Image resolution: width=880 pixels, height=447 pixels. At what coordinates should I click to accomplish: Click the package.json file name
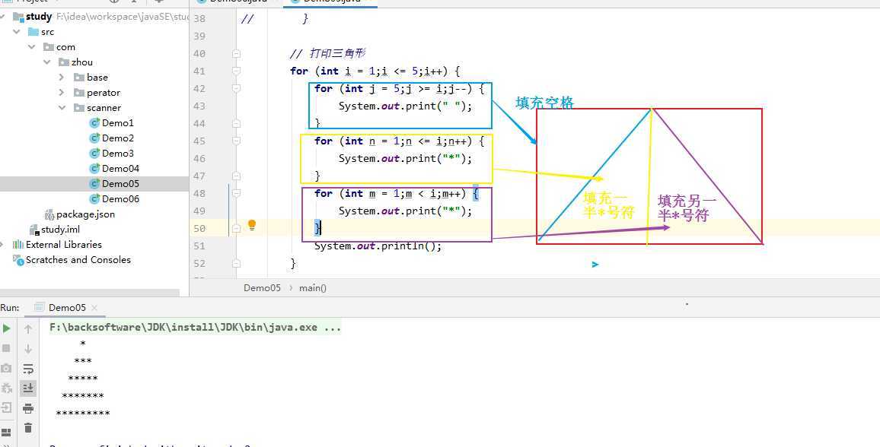(85, 214)
